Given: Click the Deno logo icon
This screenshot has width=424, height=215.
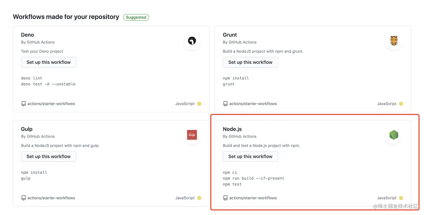Looking at the screenshot, I should click(192, 41).
